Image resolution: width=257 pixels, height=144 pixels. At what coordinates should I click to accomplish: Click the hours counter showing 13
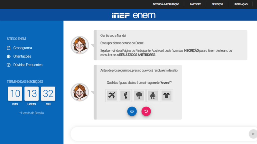point(31,94)
